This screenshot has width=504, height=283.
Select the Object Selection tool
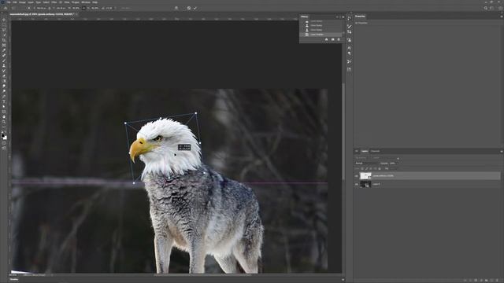point(4,35)
